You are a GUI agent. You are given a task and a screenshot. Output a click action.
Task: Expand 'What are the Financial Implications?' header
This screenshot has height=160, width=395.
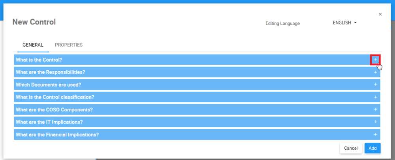coord(57,134)
